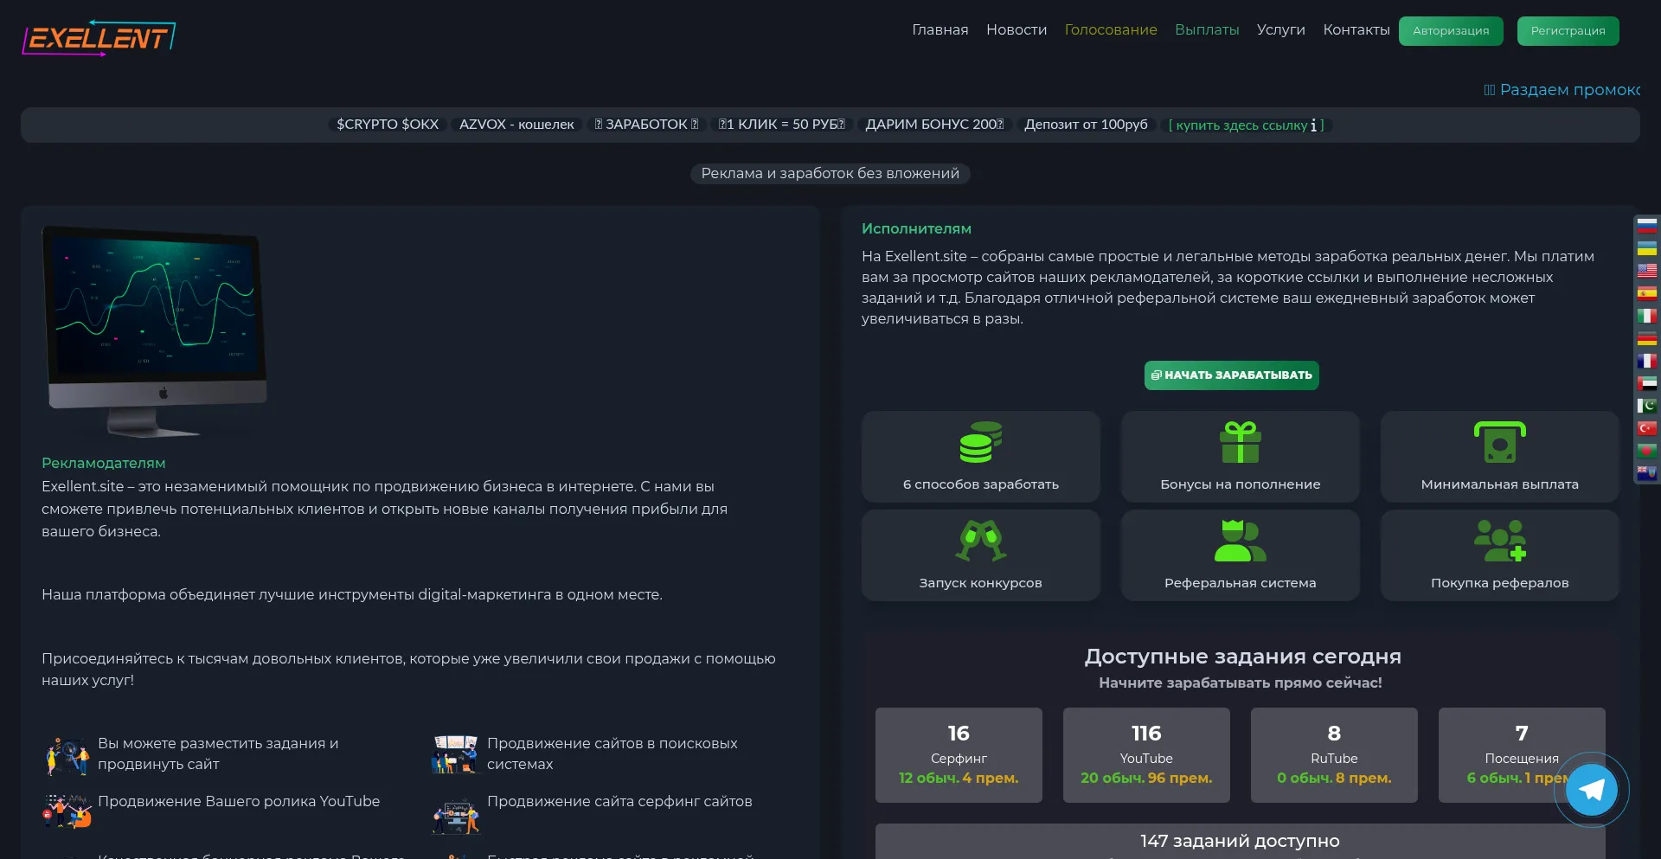
Task: Click the coins icon for 6 способов заработать
Action: click(980, 442)
